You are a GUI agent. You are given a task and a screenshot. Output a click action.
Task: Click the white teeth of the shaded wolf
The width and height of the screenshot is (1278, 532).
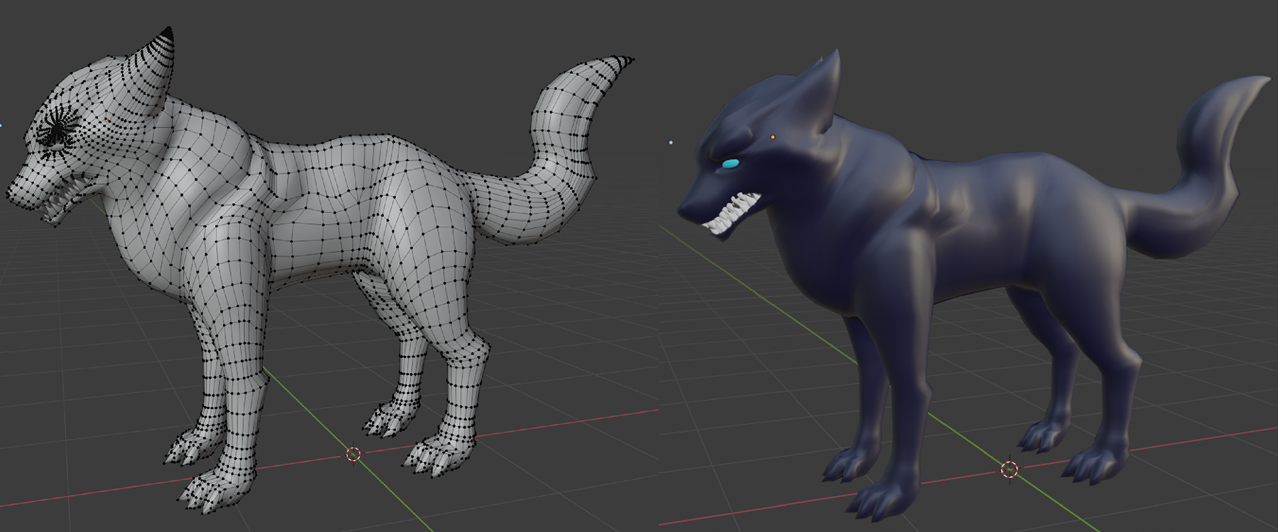click(x=733, y=213)
